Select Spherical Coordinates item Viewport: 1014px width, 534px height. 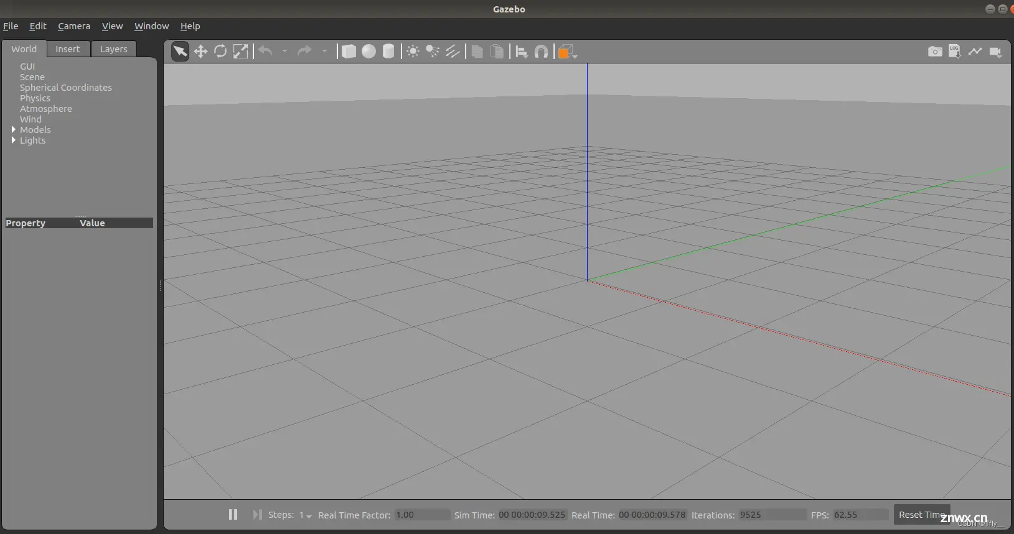66,88
